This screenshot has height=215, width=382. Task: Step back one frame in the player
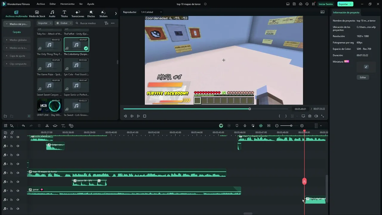point(125,116)
